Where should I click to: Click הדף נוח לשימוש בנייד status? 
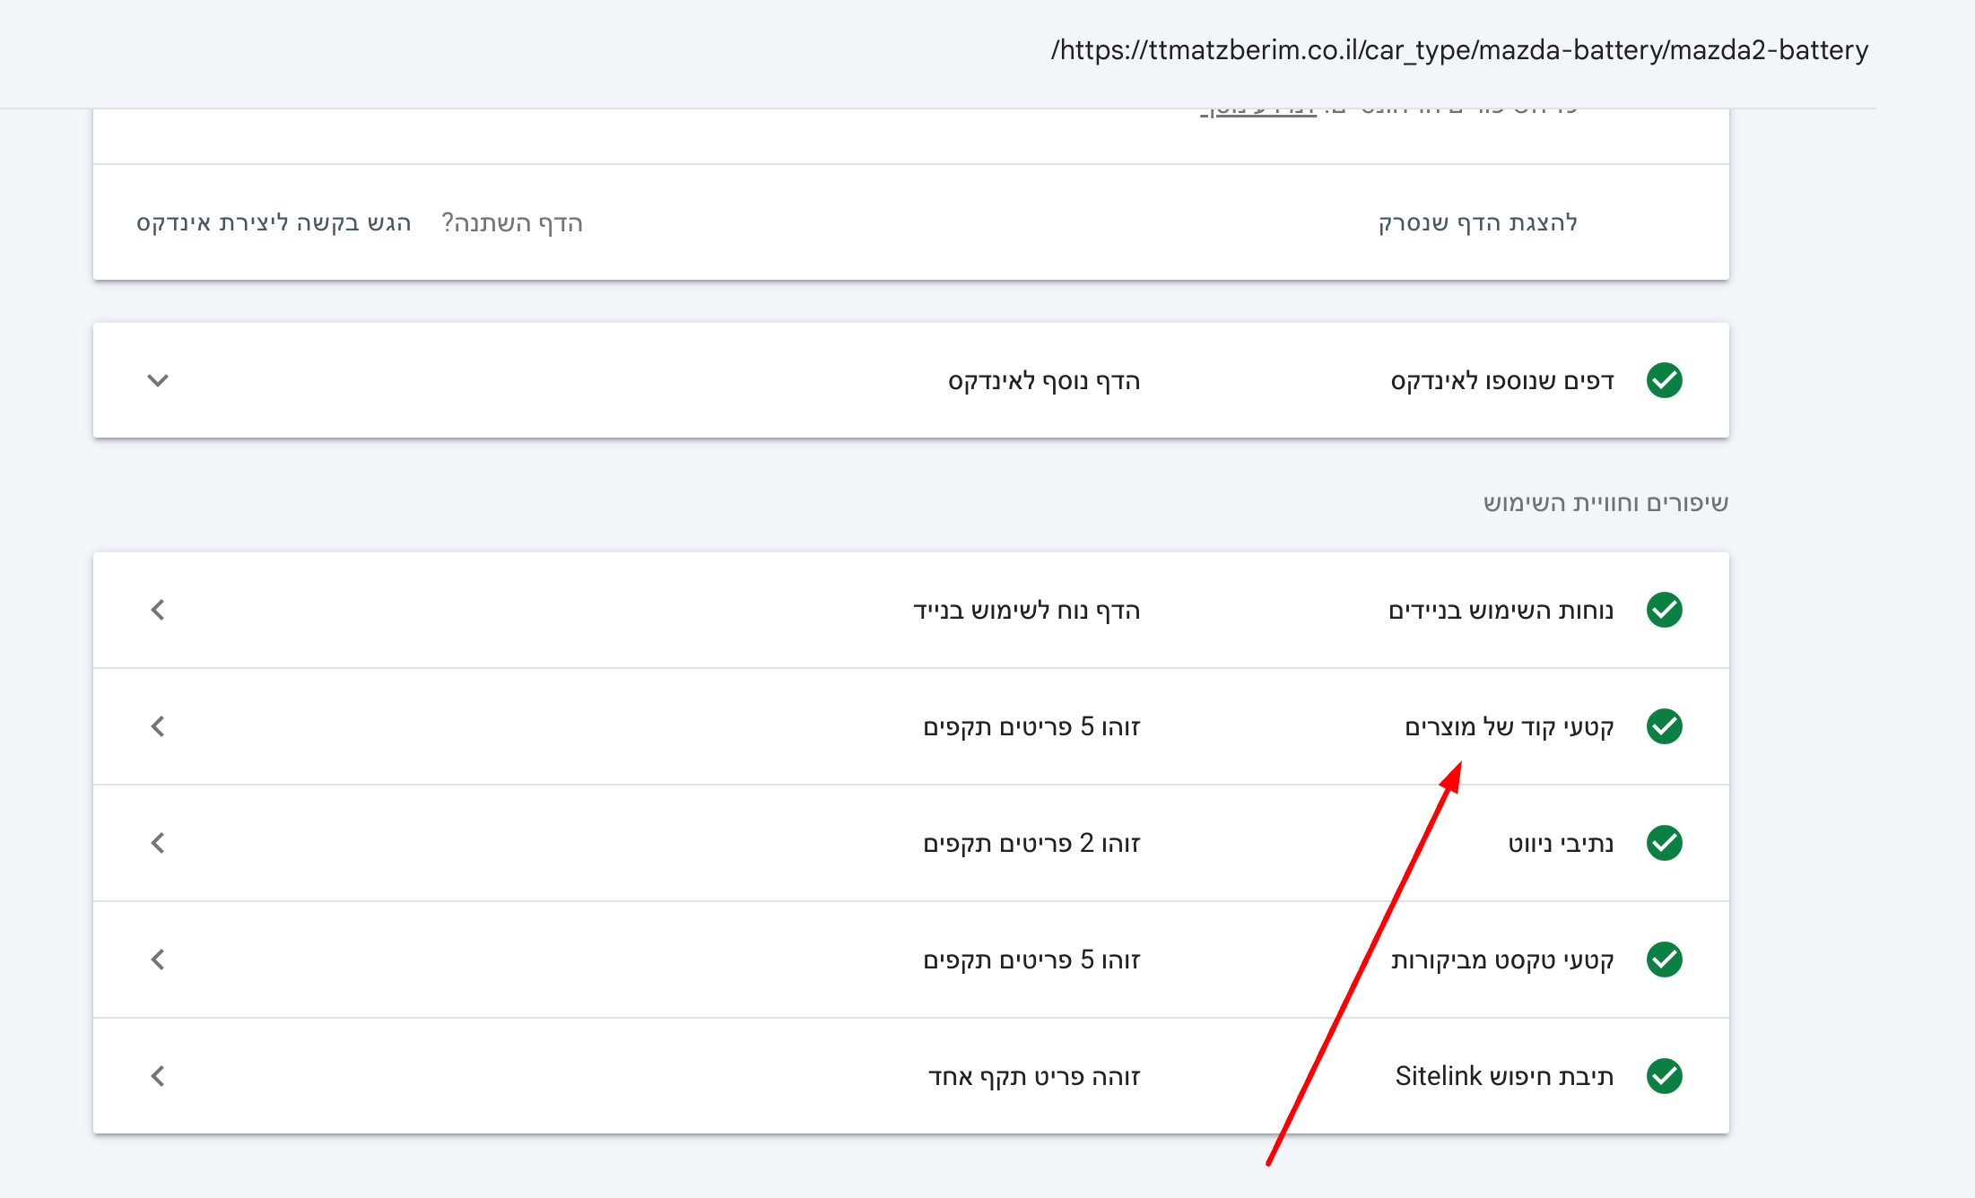click(1027, 611)
